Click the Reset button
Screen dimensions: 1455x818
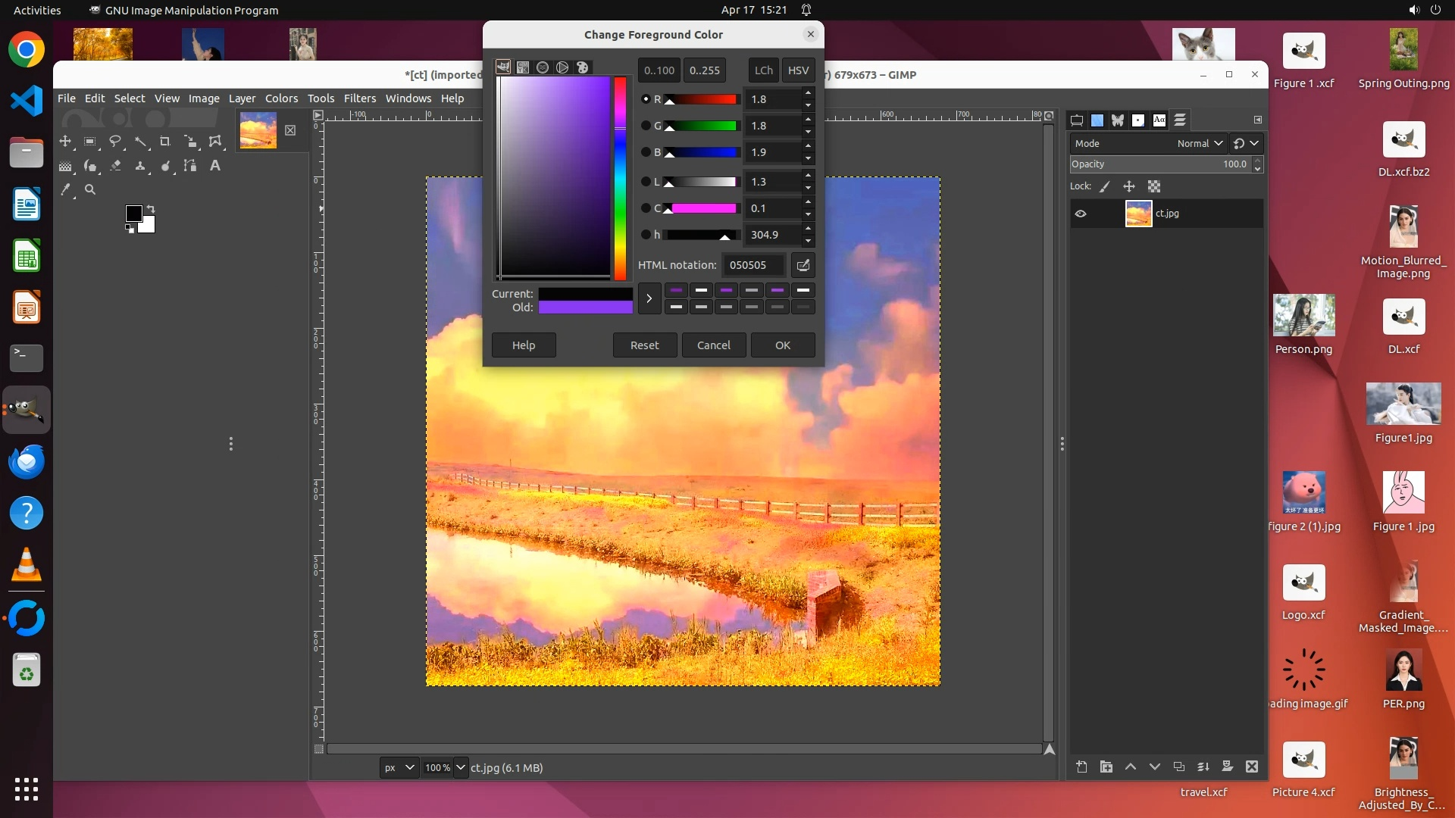(644, 345)
